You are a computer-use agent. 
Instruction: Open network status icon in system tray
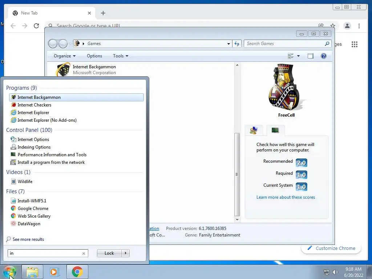pos(327,272)
